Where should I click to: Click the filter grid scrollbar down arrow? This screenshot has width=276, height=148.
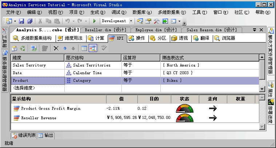click(x=262, y=89)
